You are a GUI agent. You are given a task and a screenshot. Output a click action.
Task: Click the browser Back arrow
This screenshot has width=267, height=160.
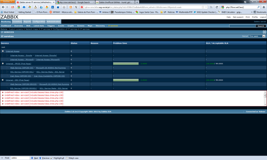[x=3, y=7]
